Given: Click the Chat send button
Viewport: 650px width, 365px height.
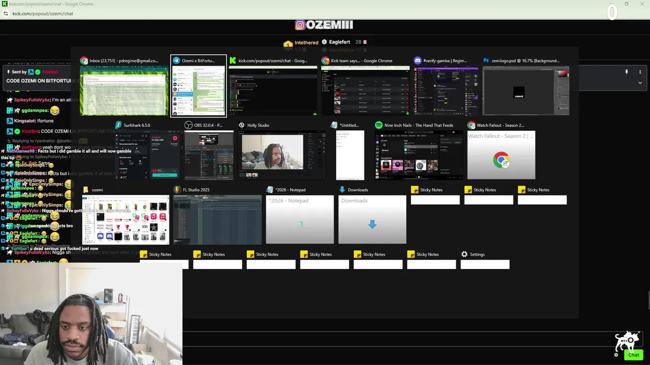Looking at the screenshot, I should [x=634, y=355].
